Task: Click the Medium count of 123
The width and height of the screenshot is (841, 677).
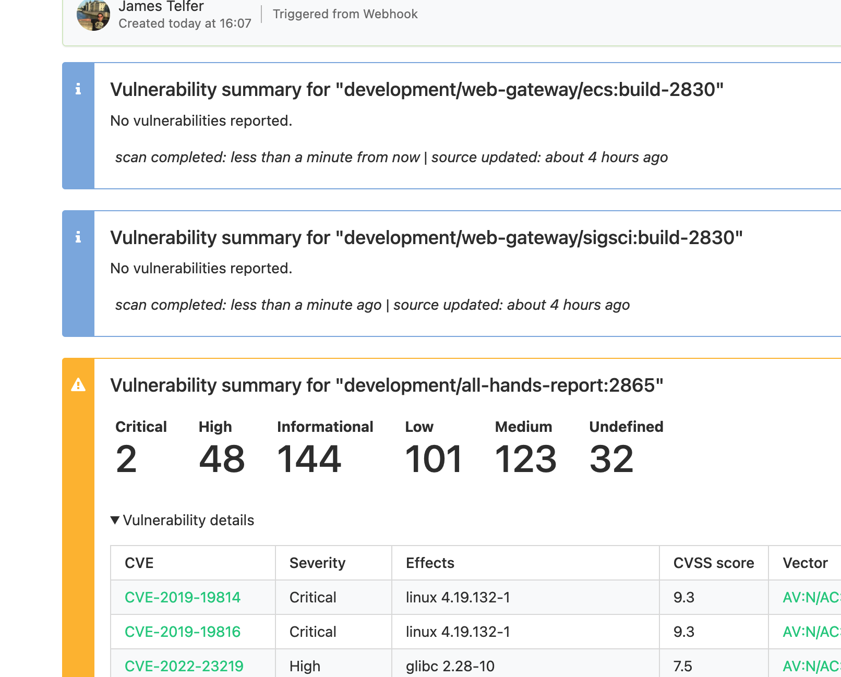Action: [526, 459]
